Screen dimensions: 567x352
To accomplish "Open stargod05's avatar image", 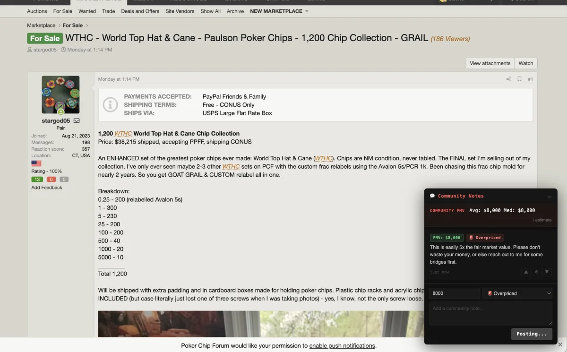I will tap(60, 94).
